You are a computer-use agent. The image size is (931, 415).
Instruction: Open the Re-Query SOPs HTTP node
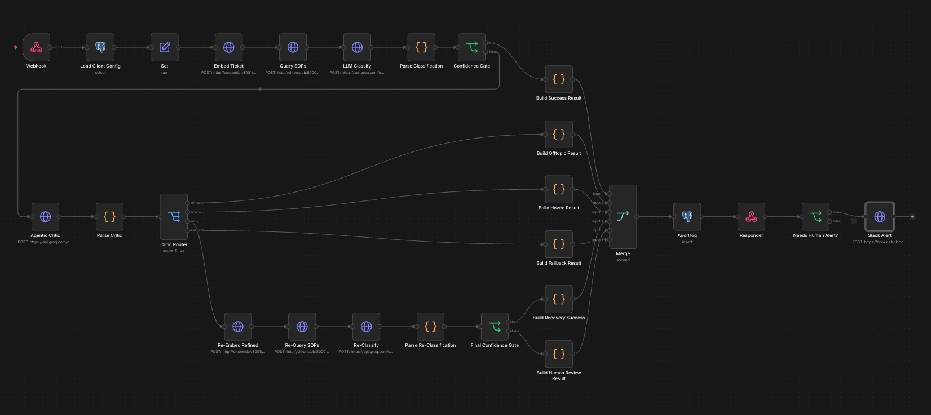click(x=302, y=327)
